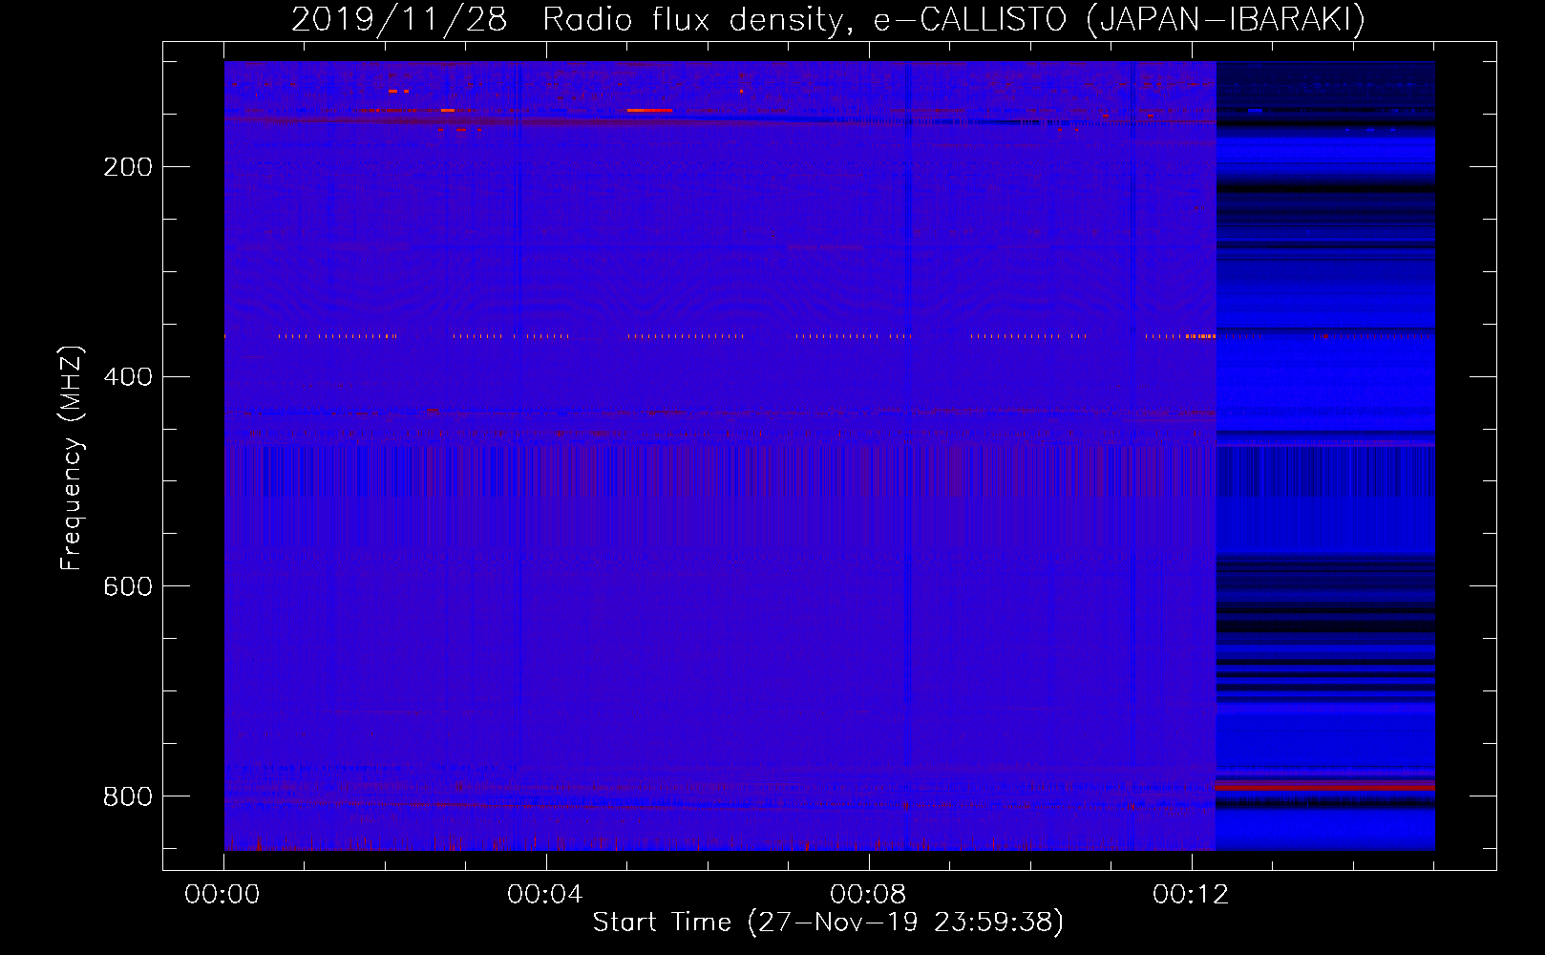
Task: Click the 'Frequency (MHZ)' y-axis label
Action: click(72, 457)
